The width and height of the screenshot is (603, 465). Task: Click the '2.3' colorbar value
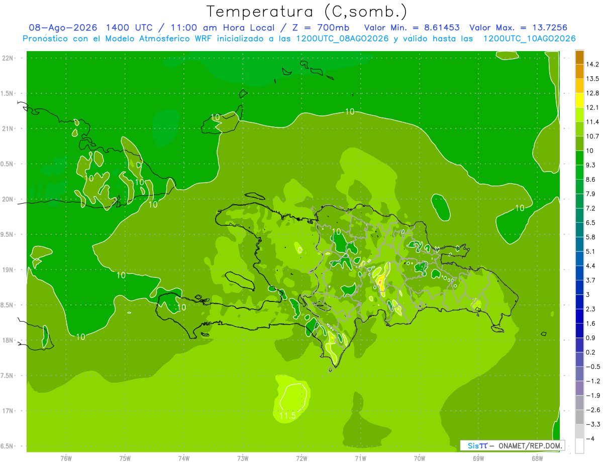[x=591, y=309]
